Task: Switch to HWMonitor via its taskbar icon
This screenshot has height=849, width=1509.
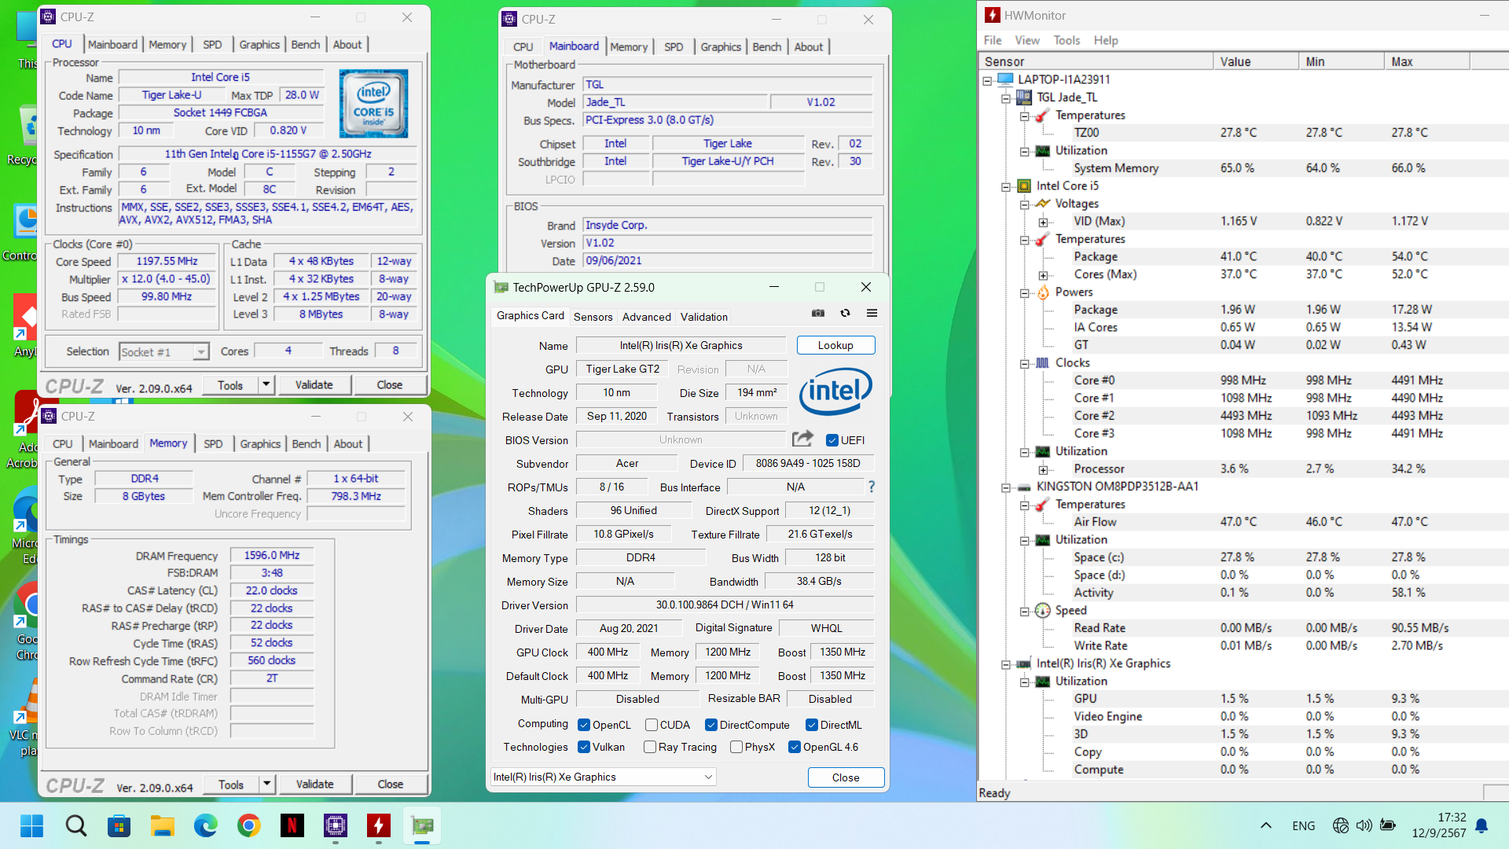Action: click(x=379, y=825)
